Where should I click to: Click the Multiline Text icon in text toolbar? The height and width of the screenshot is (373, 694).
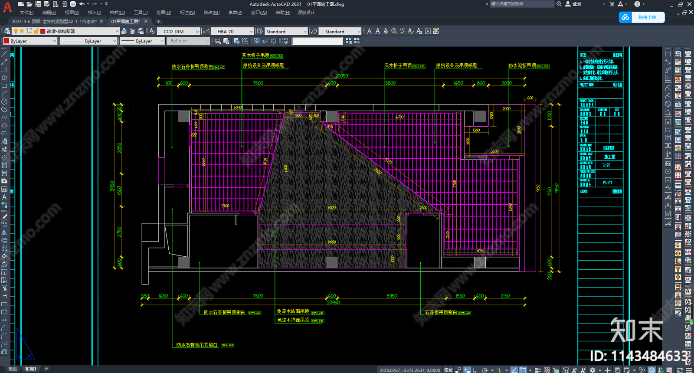point(369,31)
